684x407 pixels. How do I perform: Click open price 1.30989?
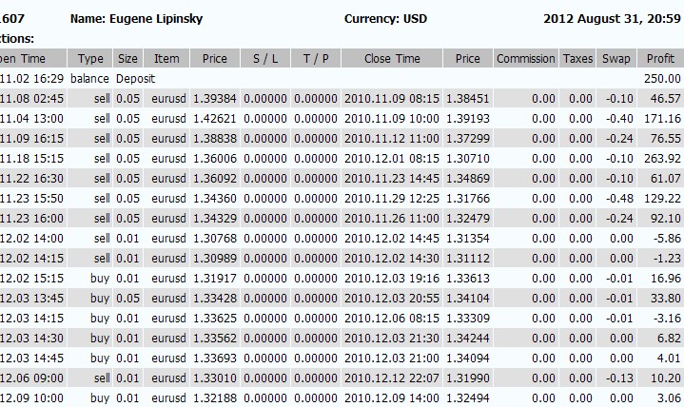tap(215, 259)
